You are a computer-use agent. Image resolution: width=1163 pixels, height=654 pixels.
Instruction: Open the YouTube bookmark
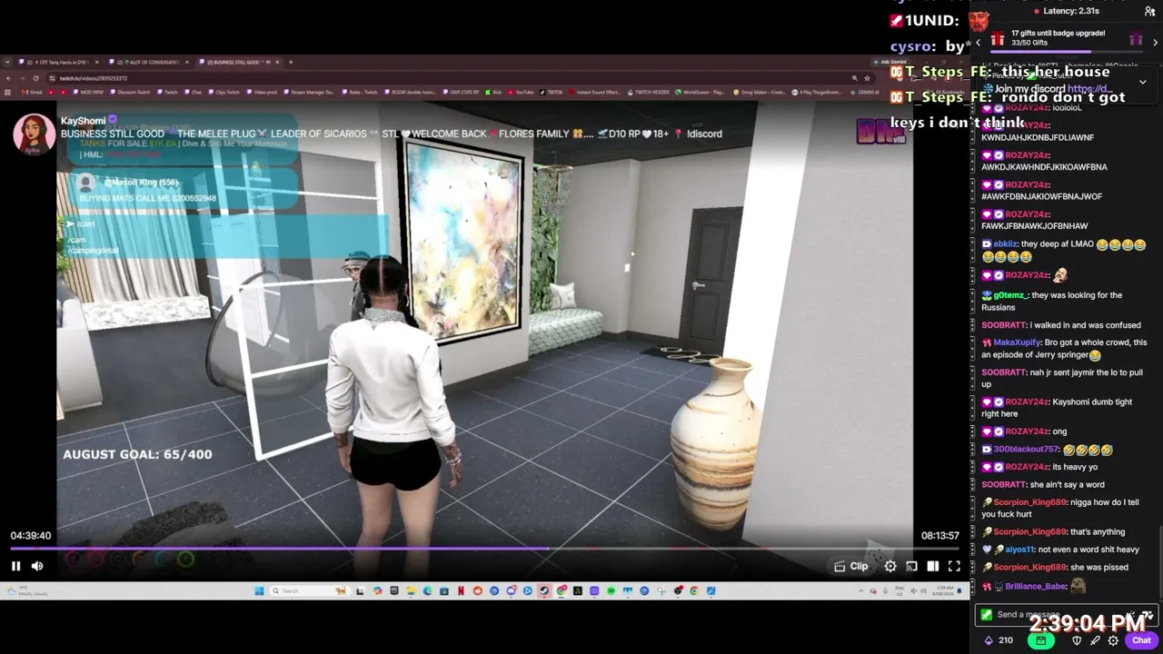(521, 92)
